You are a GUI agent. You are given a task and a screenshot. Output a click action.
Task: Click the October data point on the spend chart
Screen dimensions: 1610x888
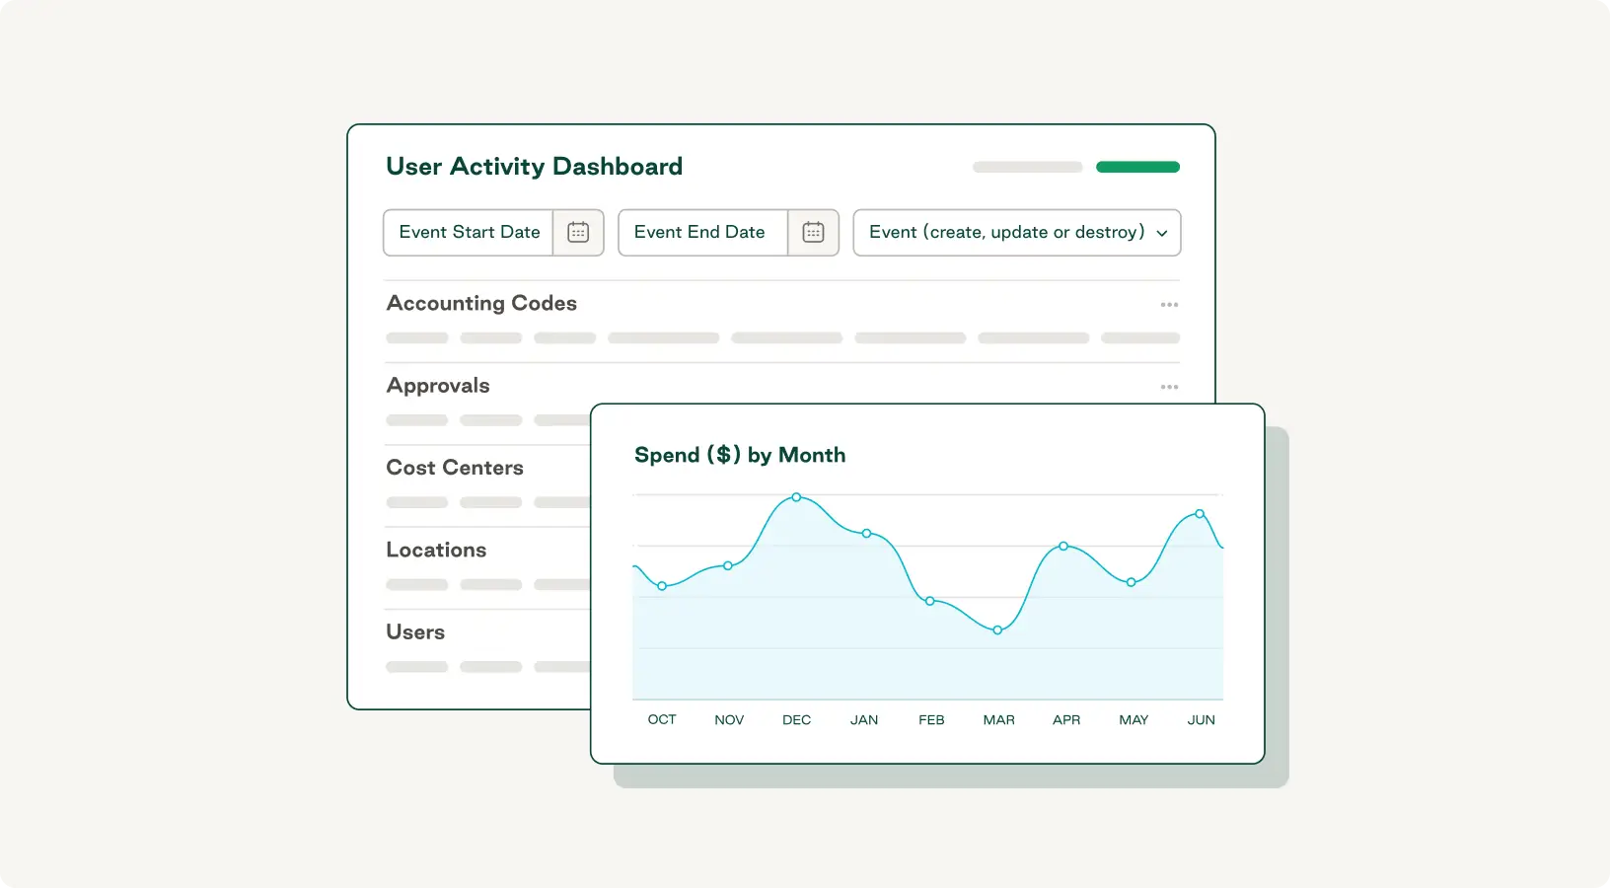tap(662, 586)
